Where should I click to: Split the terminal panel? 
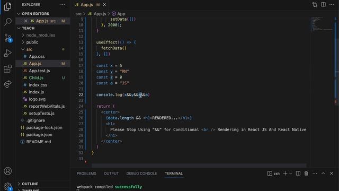tap(298, 173)
